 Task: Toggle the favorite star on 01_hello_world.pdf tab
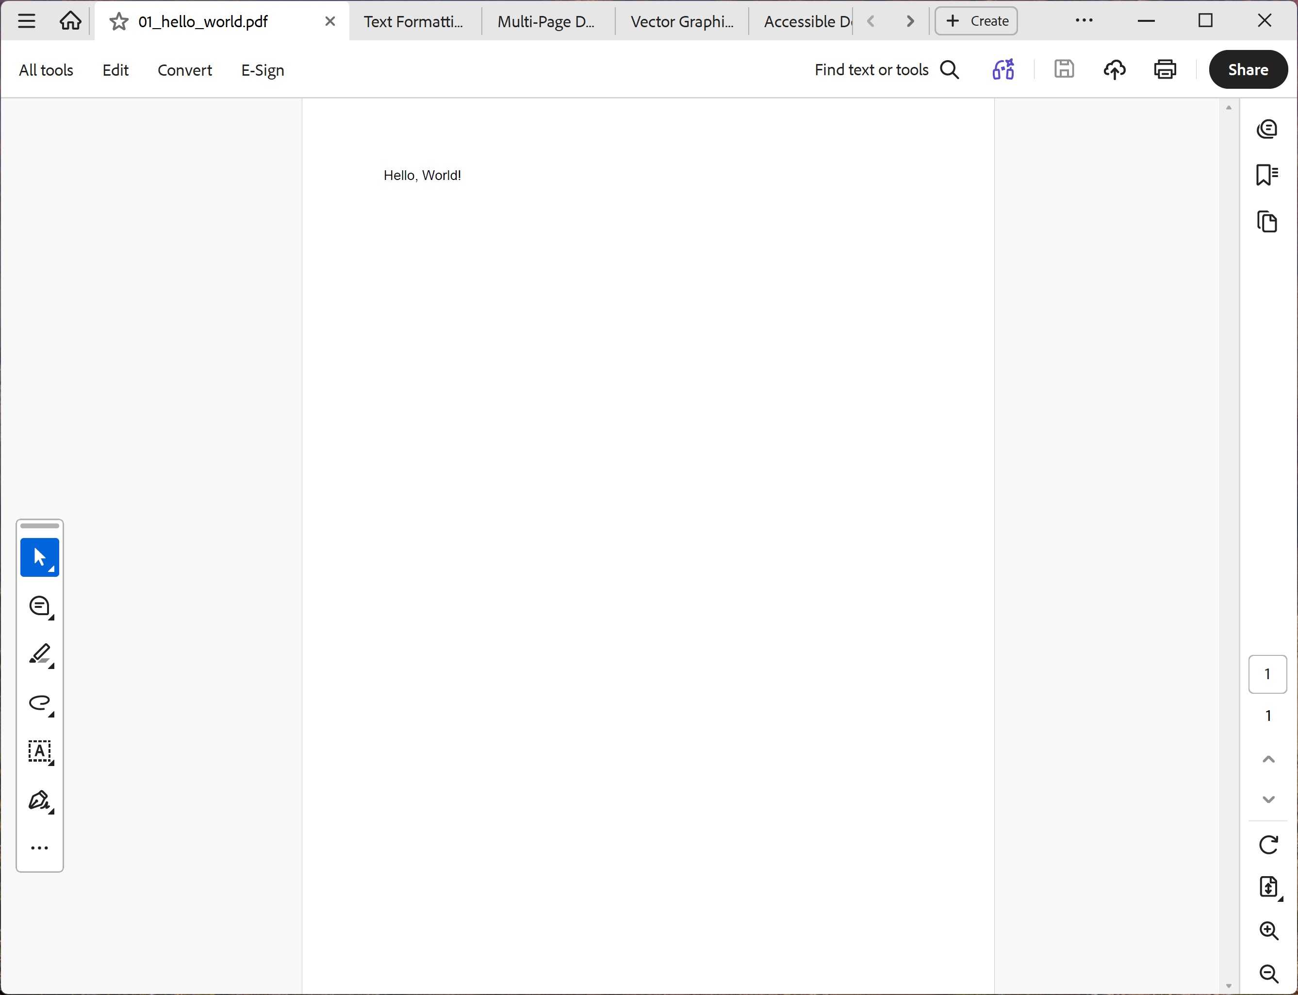[118, 21]
